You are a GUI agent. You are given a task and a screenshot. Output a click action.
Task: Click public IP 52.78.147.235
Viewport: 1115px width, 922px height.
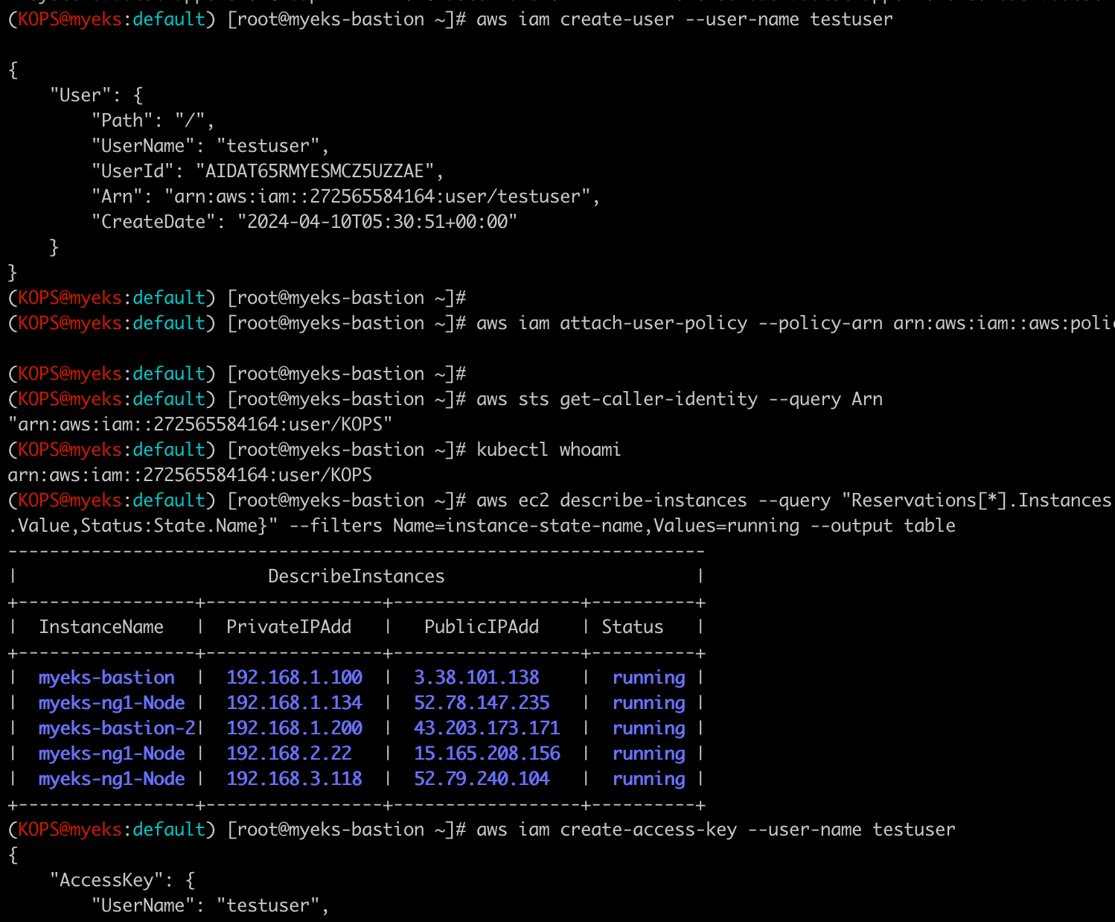click(482, 703)
